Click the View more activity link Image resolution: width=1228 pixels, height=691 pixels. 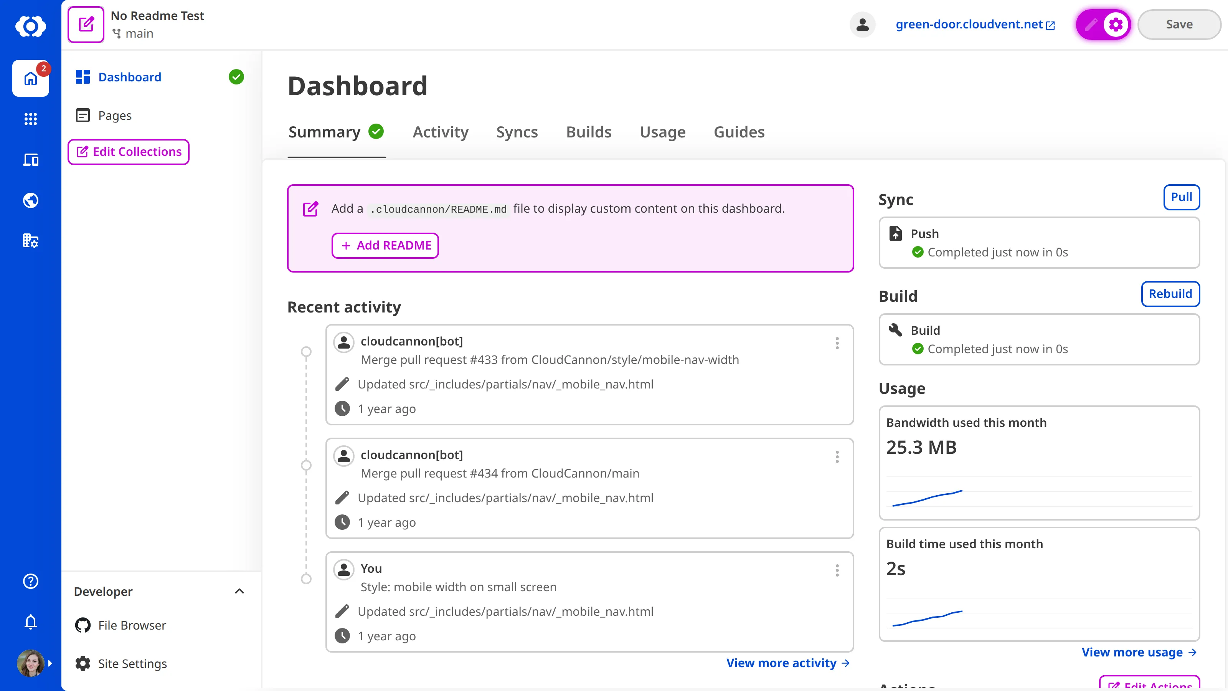pyautogui.click(x=787, y=663)
